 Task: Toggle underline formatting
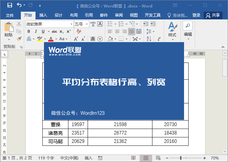(43, 31)
